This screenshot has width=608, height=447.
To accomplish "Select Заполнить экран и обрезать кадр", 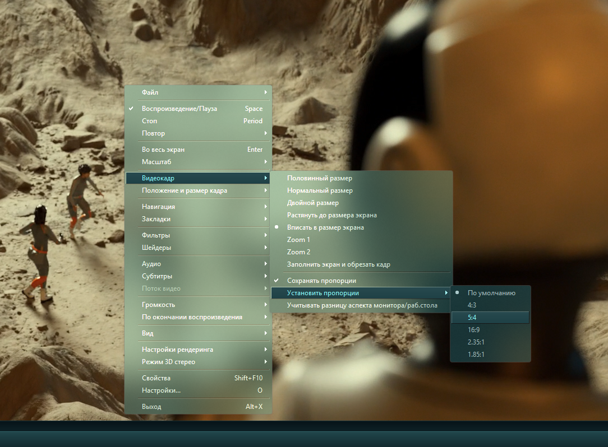I will point(361,265).
